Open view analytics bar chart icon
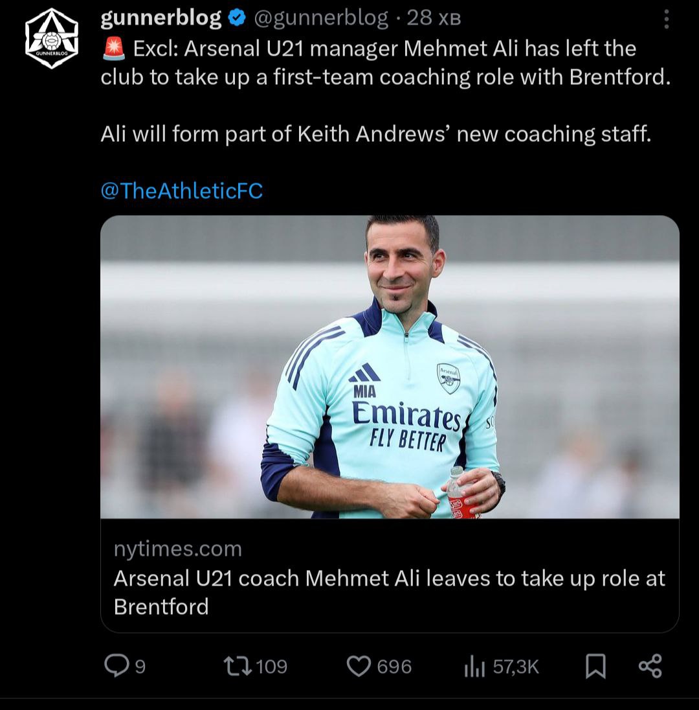Viewport: 699px width, 710px height. click(x=474, y=666)
